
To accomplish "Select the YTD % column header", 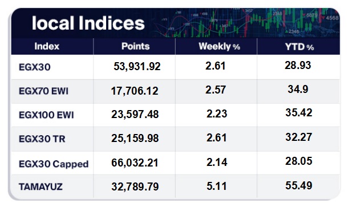I will pyautogui.click(x=299, y=47).
